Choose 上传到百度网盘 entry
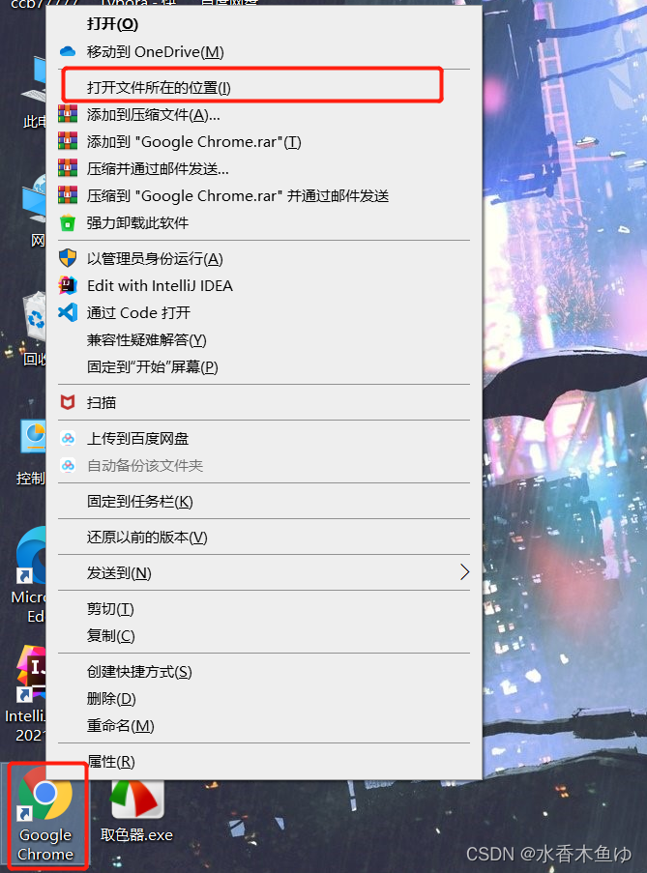 pos(264,438)
